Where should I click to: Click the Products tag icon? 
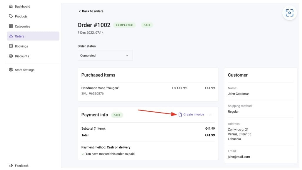pyautogui.click(x=11, y=16)
